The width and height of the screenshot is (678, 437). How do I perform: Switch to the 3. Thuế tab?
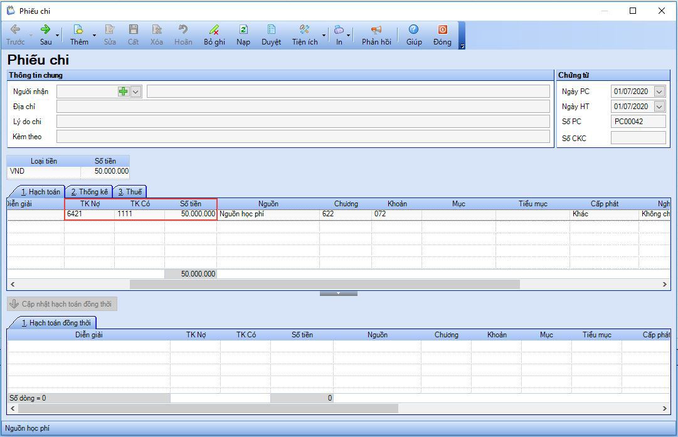click(130, 192)
